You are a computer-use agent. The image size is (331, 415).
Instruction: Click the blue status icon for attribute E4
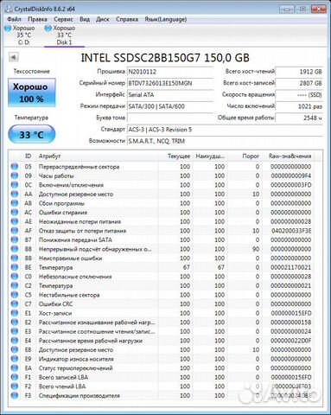(15, 341)
